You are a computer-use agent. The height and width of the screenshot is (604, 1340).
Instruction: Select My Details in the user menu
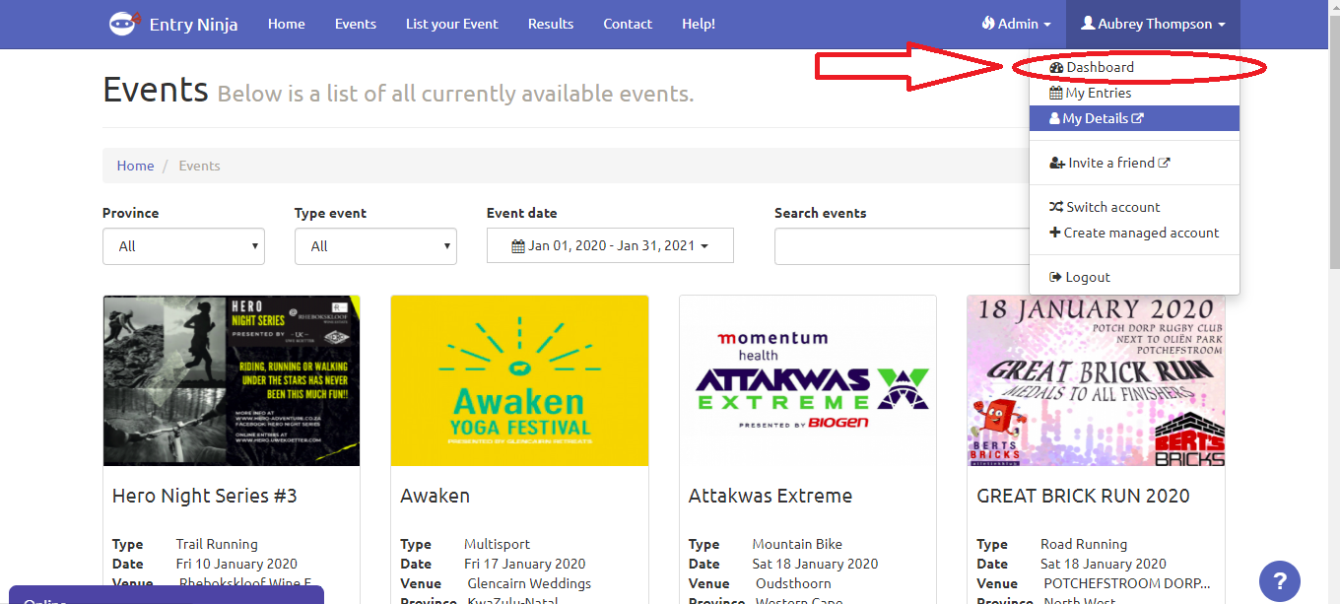pyautogui.click(x=1134, y=118)
